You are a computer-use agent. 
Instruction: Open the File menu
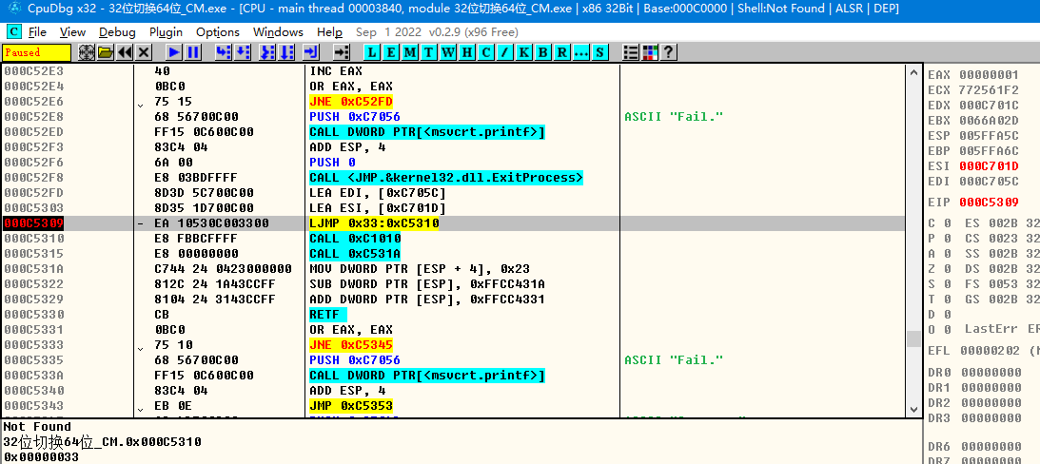[38, 32]
